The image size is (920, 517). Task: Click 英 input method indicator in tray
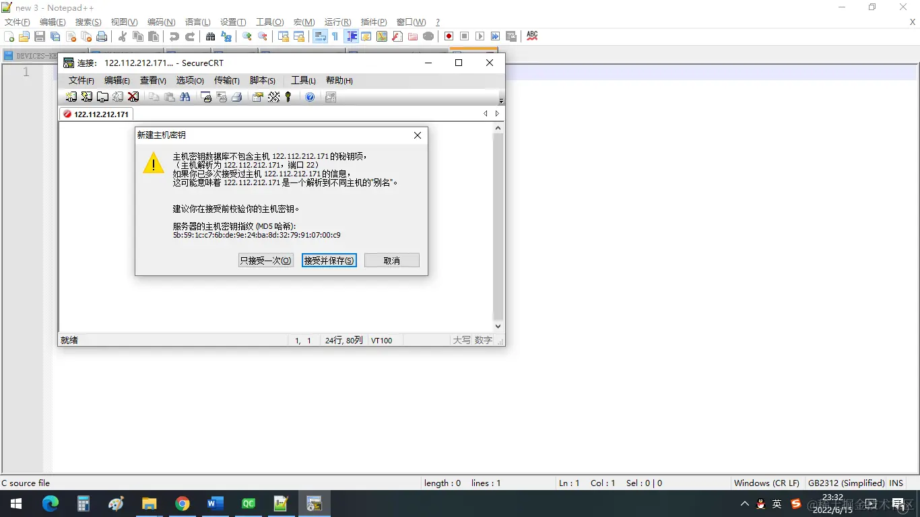pyautogui.click(x=777, y=504)
